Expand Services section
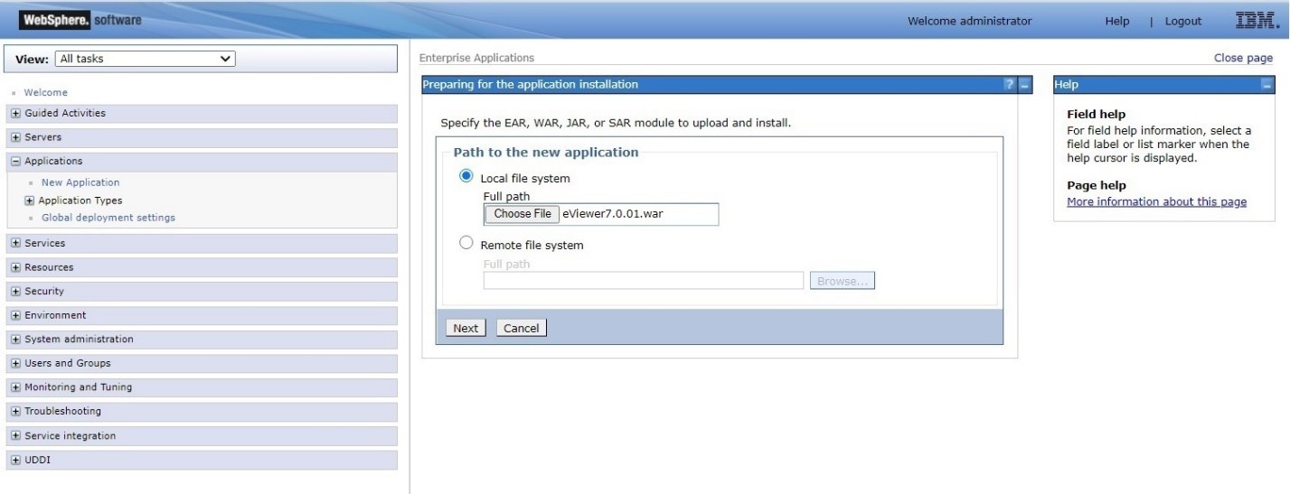 [15, 244]
